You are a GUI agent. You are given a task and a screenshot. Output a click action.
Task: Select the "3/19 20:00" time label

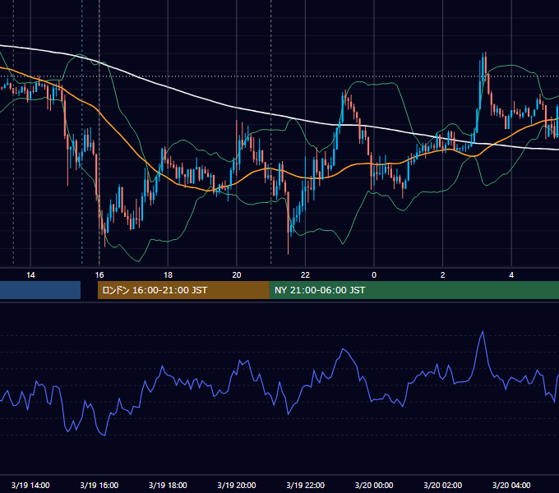click(237, 485)
